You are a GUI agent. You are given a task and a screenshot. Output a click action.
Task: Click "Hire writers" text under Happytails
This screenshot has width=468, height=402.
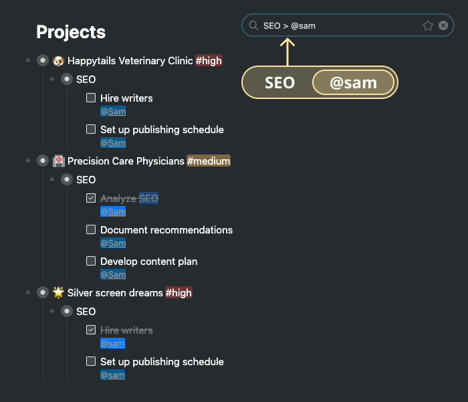coord(126,98)
